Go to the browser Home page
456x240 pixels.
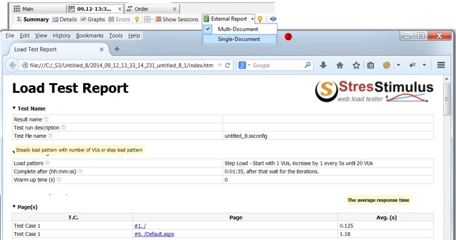pos(340,66)
